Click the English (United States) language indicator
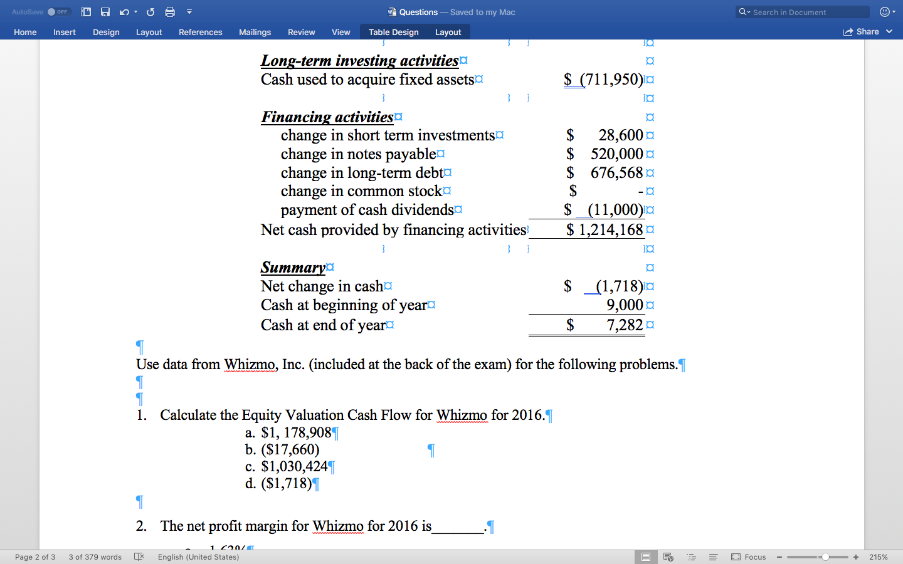 tap(198, 556)
